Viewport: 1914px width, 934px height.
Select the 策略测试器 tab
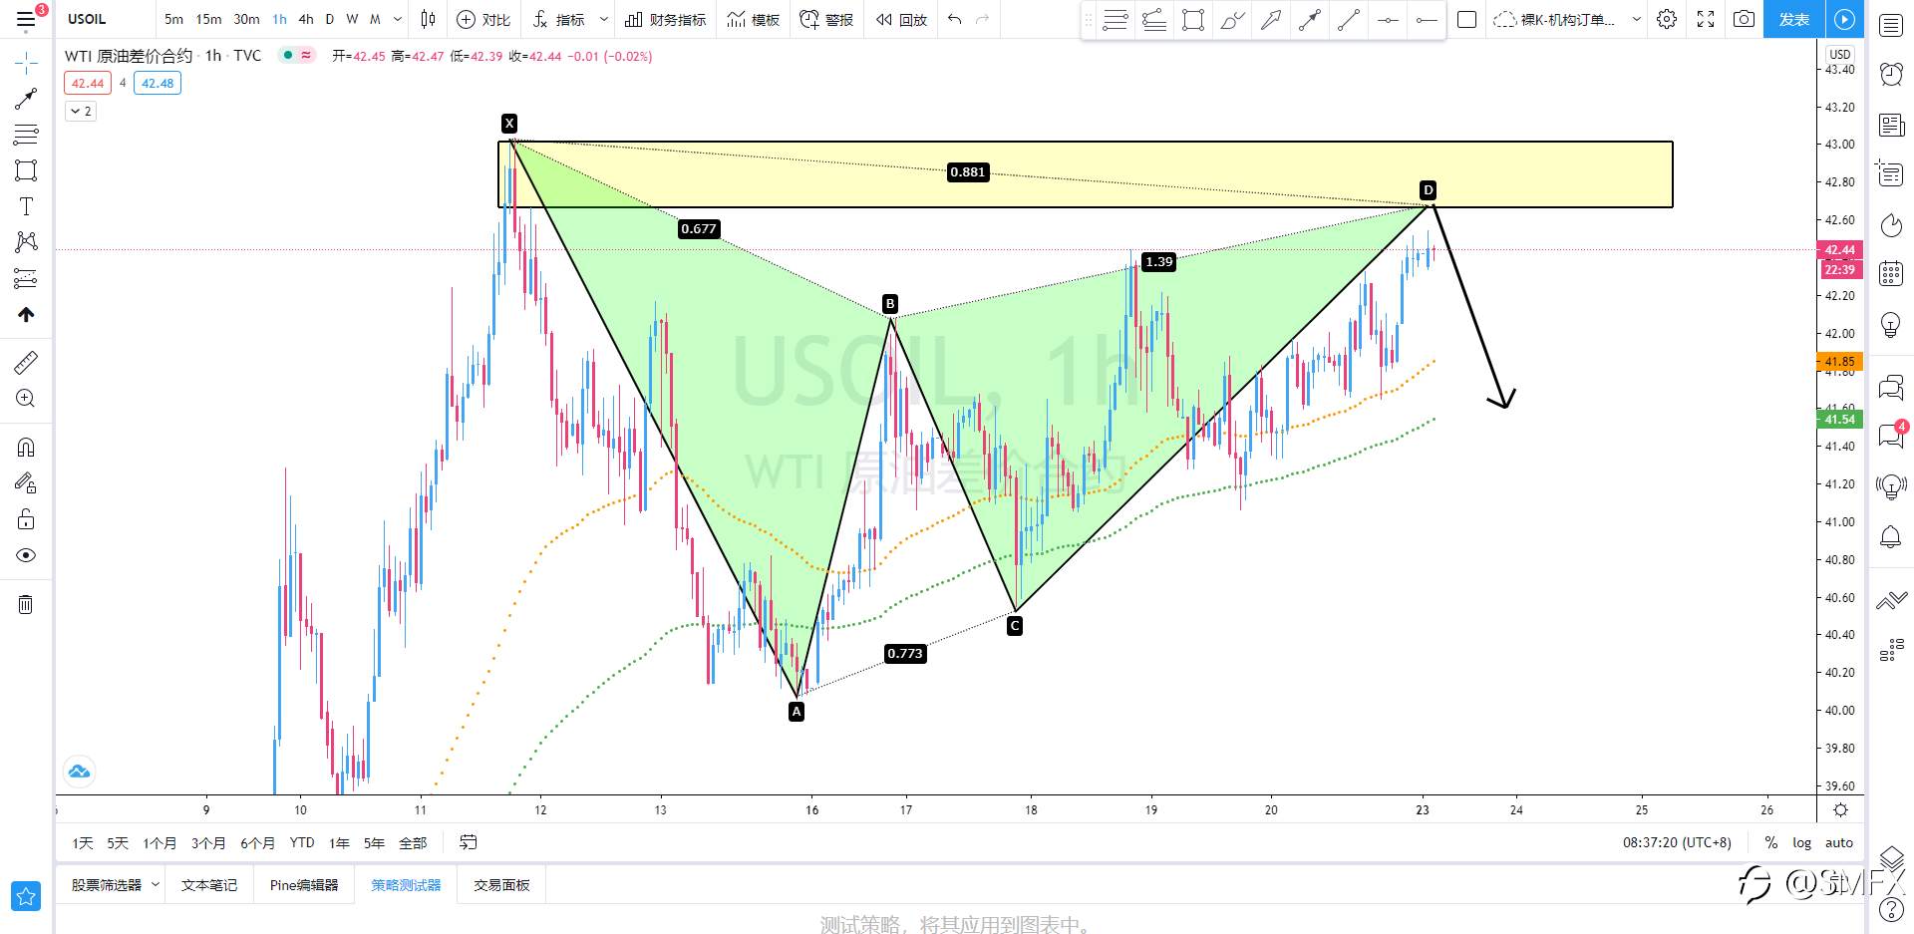click(x=406, y=884)
